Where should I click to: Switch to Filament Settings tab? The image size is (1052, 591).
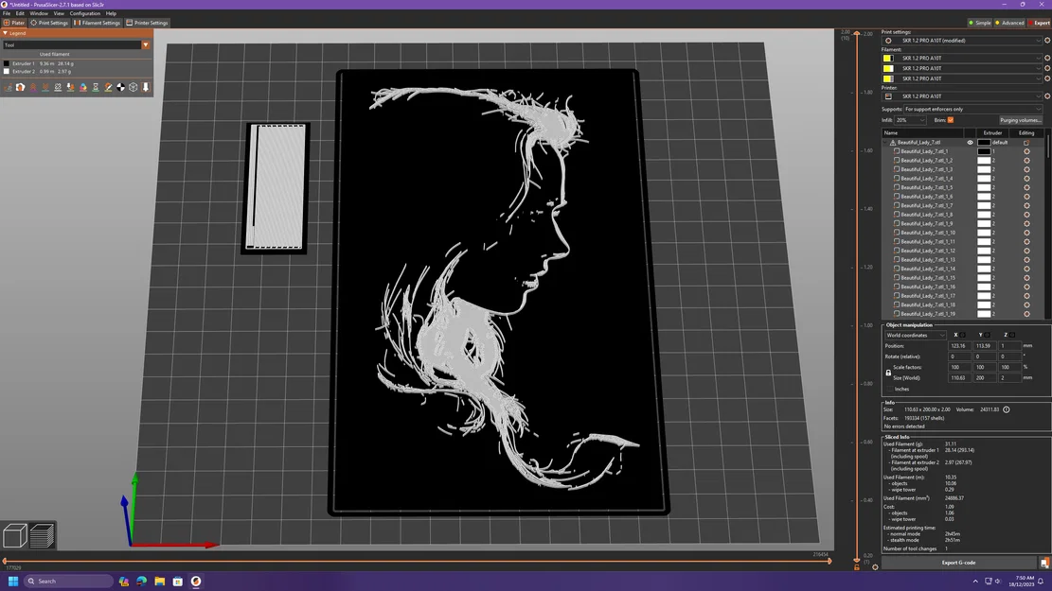pos(98,23)
